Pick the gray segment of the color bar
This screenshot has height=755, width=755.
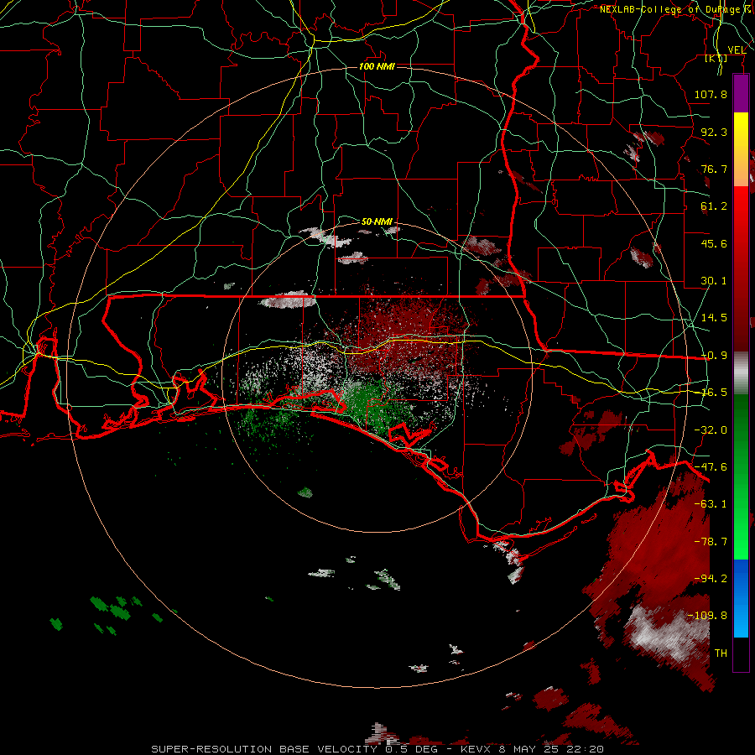point(741,373)
